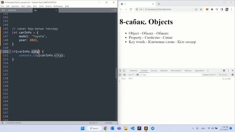Open the Tools menu in Sublime Text
Image resolution: width=235 pixels, height=132 pixels.
(41, 6)
